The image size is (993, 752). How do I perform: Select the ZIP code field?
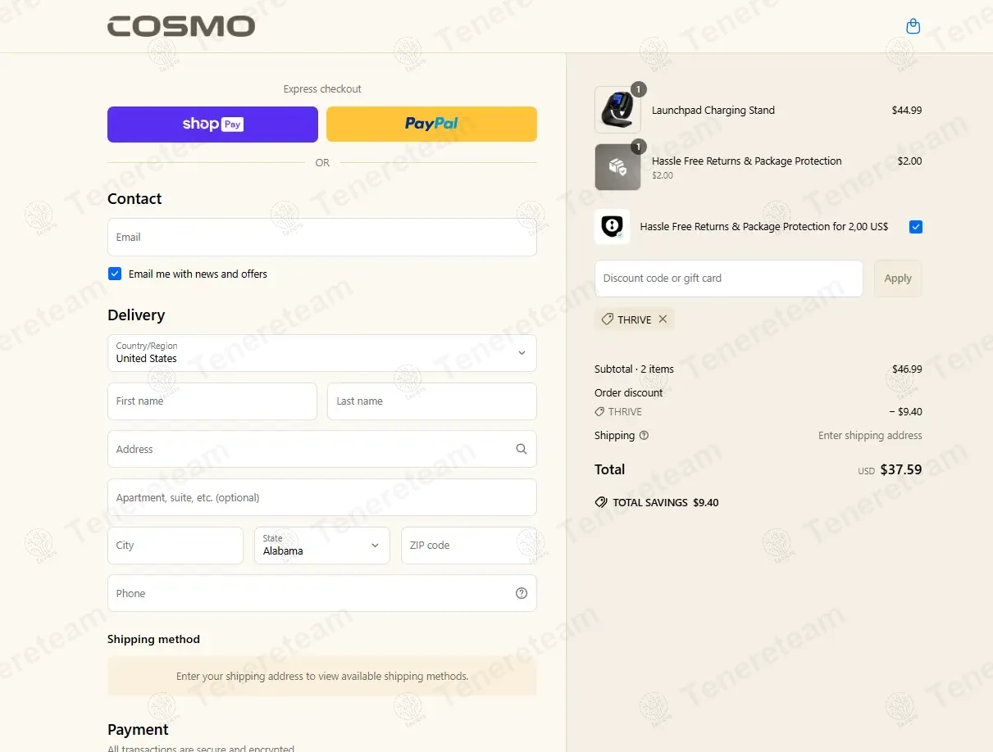tap(468, 546)
